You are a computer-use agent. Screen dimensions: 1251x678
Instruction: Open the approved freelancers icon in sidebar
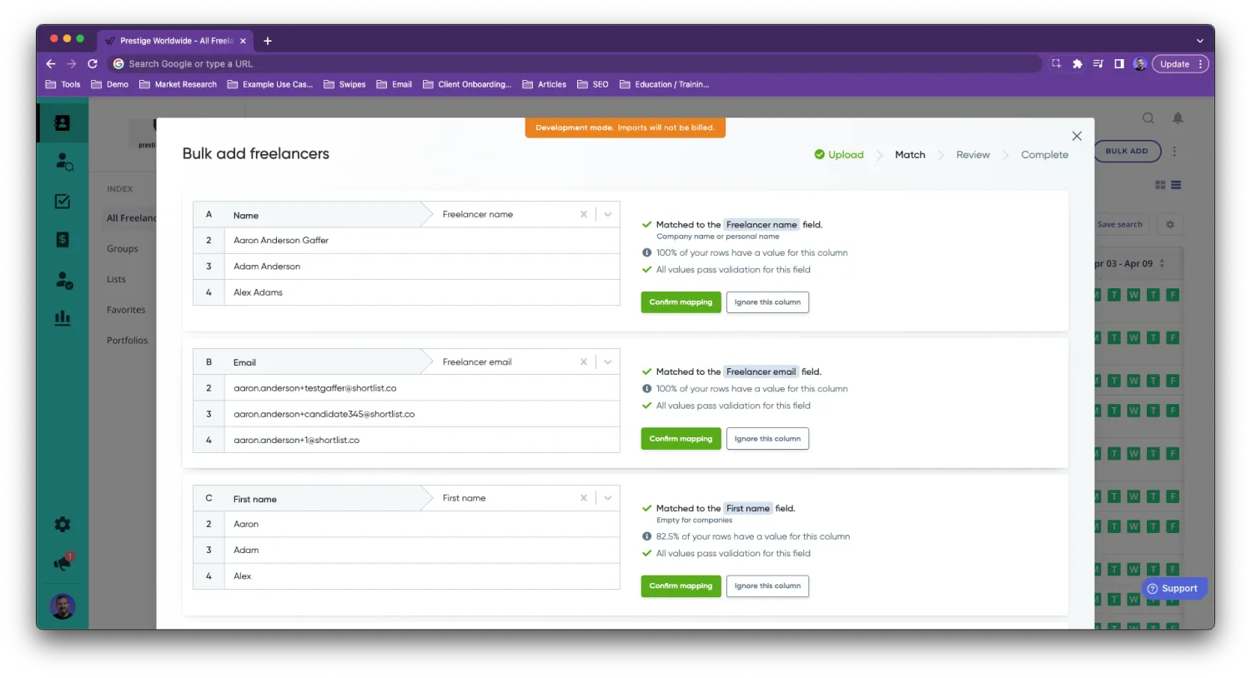click(62, 278)
